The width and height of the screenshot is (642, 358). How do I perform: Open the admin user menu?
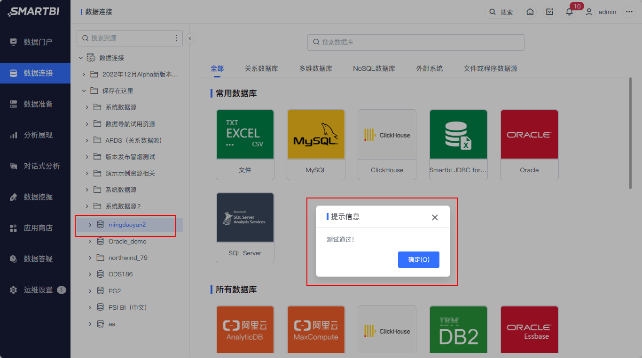pyautogui.click(x=600, y=12)
